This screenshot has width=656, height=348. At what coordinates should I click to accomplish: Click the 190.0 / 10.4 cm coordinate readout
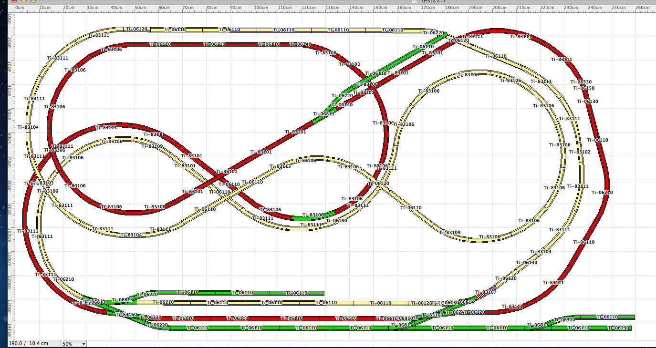tap(28, 344)
